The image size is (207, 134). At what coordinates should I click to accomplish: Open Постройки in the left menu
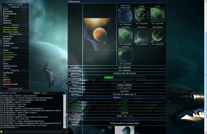pos(8,11)
